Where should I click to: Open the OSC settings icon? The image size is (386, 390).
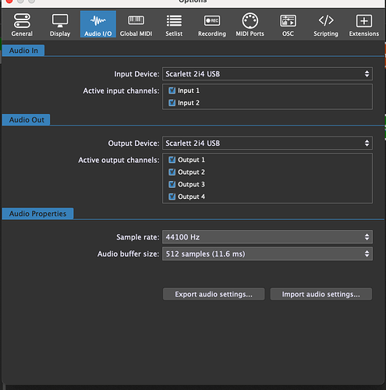288,21
